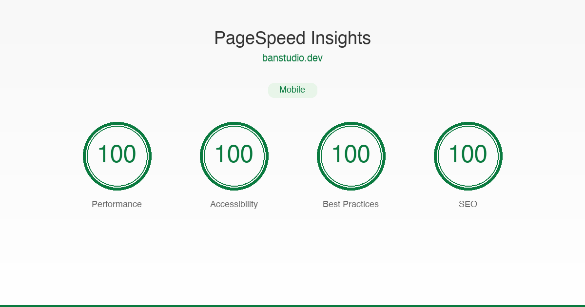Click the Mobile device badge
The image size is (585, 307).
292,90
